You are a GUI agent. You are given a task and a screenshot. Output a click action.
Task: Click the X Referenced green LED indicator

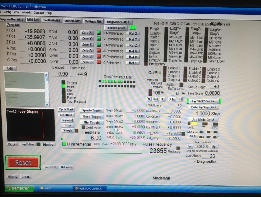pos(99,33)
